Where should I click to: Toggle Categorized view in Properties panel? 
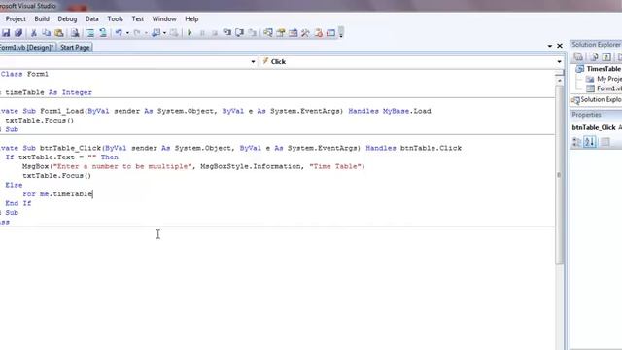click(x=576, y=142)
